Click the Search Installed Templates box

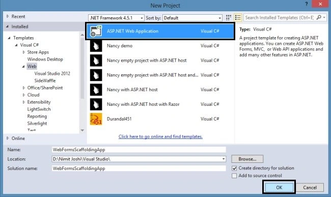tap(280, 17)
